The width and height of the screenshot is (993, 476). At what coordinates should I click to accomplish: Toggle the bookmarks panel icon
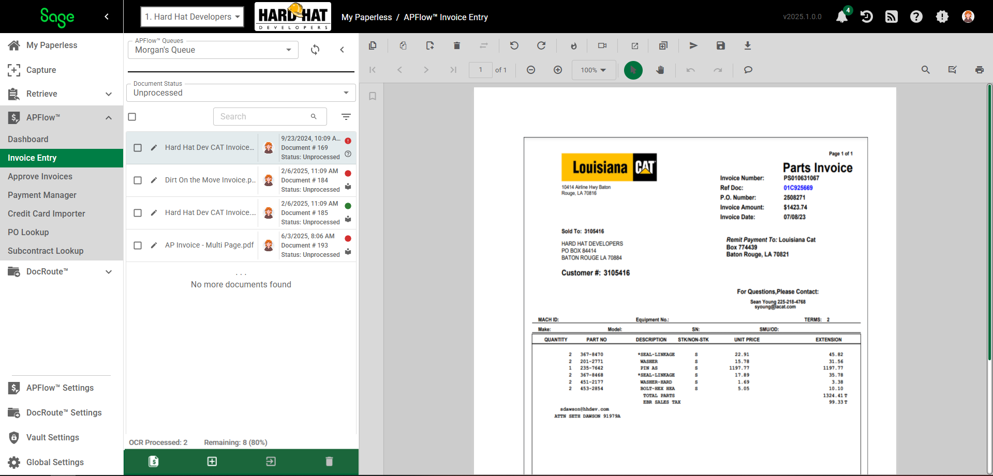coord(373,96)
